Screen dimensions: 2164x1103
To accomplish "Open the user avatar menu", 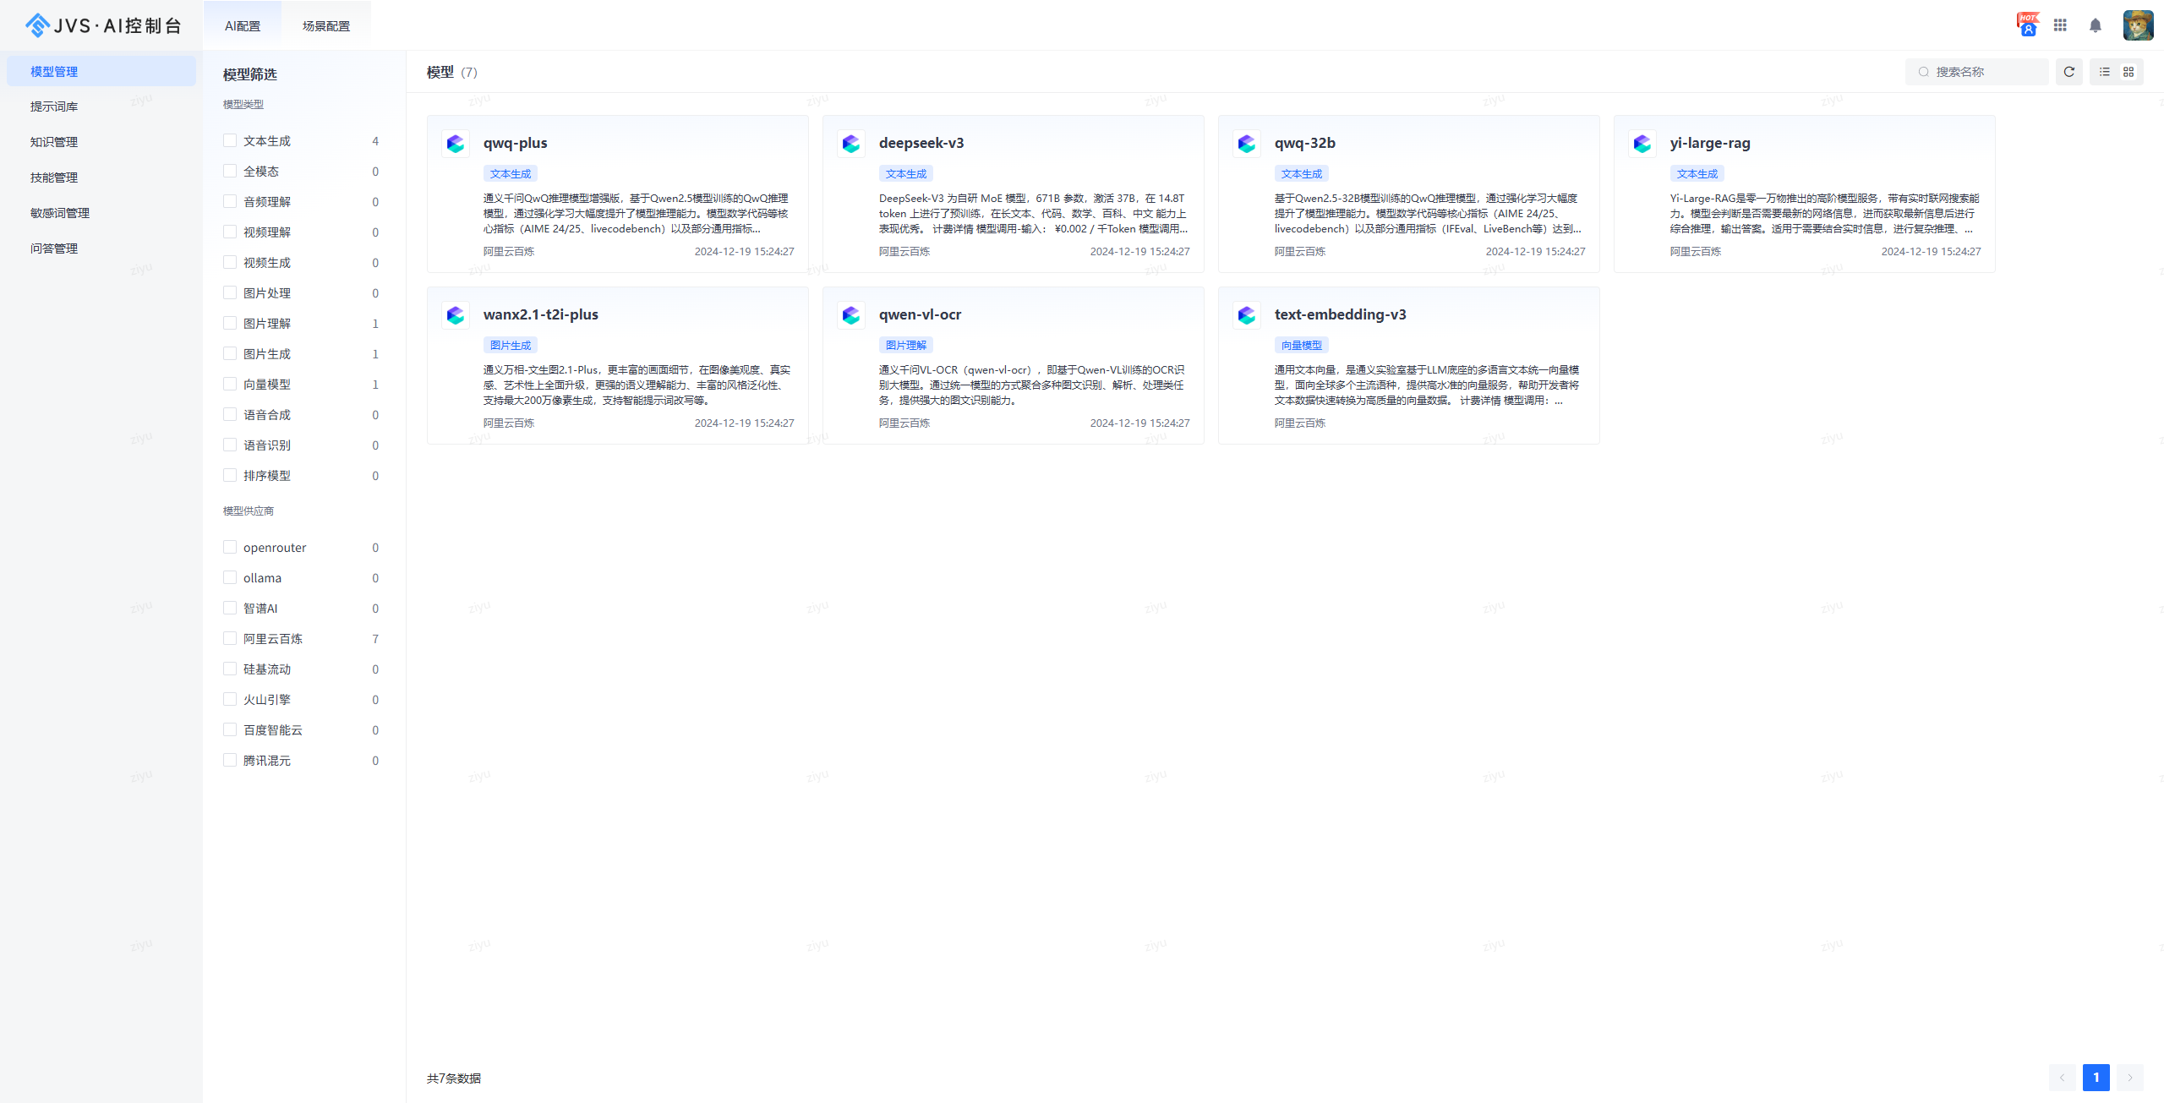I will 2138,25.
